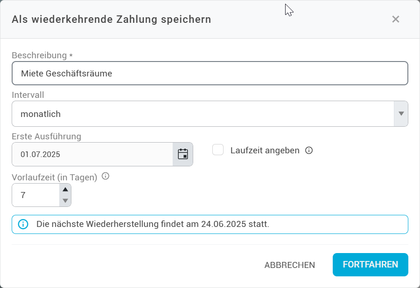Click the Vorlaufzeit number input showing 7

point(35,195)
